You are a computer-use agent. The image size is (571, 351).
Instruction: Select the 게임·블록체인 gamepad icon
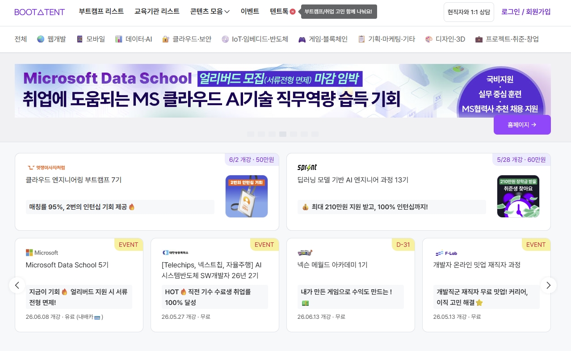[302, 39]
